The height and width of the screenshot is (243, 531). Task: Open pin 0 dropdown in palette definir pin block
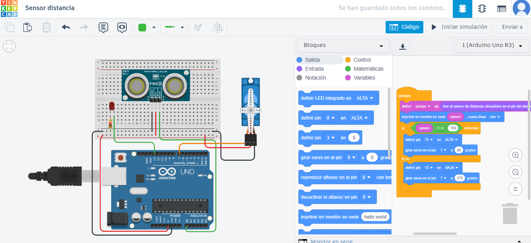pos(330,118)
